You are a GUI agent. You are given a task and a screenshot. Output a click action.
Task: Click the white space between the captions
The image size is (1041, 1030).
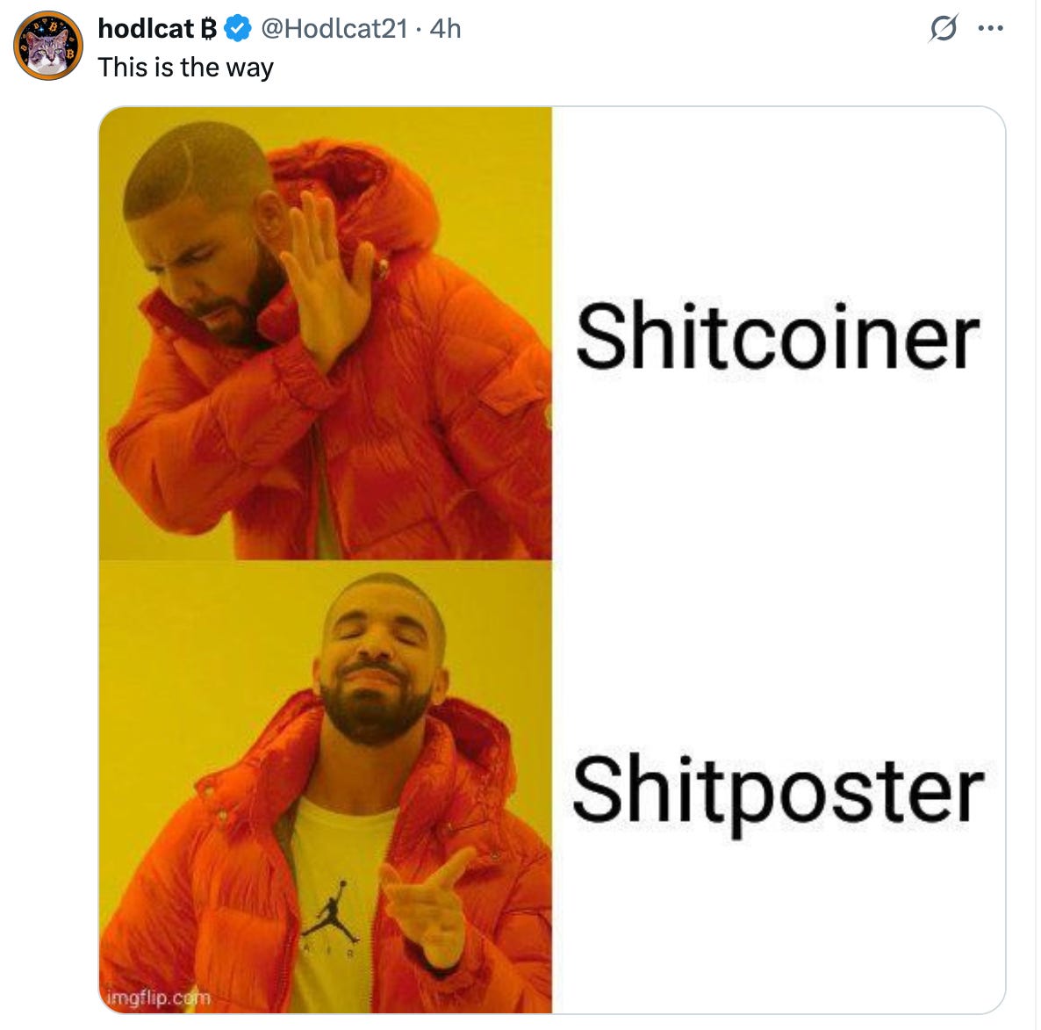[x=778, y=561]
